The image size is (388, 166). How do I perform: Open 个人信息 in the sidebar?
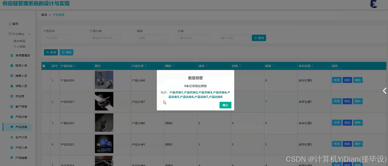(x=19, y=46)
